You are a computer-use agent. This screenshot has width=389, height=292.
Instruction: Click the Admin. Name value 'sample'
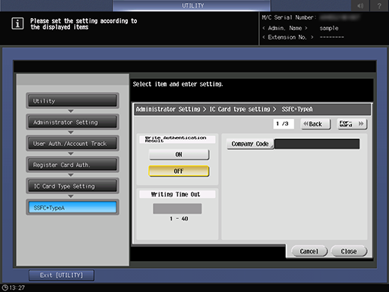pyautogui.click(x=329, y=28)
